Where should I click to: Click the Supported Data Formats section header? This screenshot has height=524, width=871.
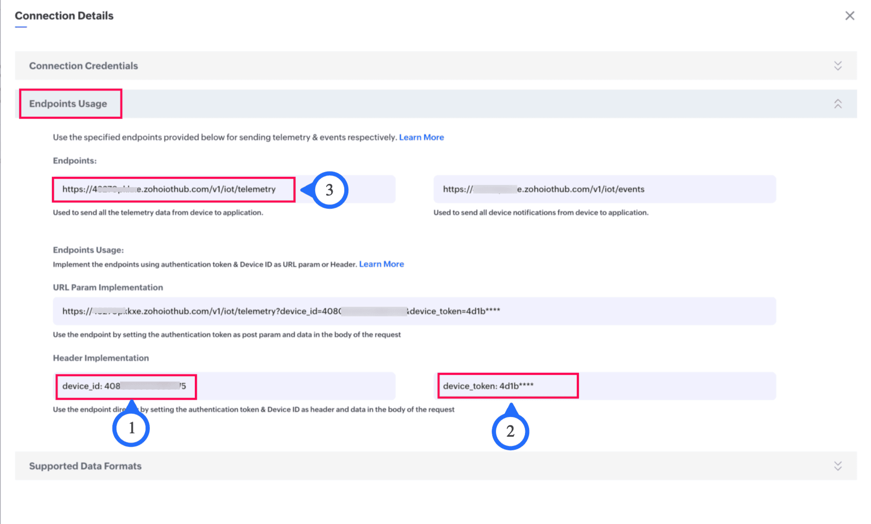[x=85, y=466]
